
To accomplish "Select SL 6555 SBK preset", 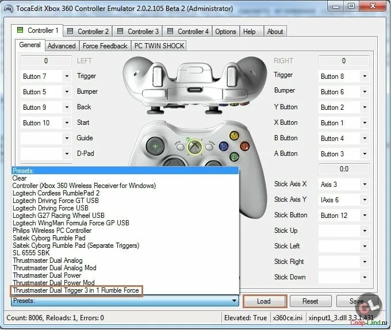I will click(x=125, y=253).
